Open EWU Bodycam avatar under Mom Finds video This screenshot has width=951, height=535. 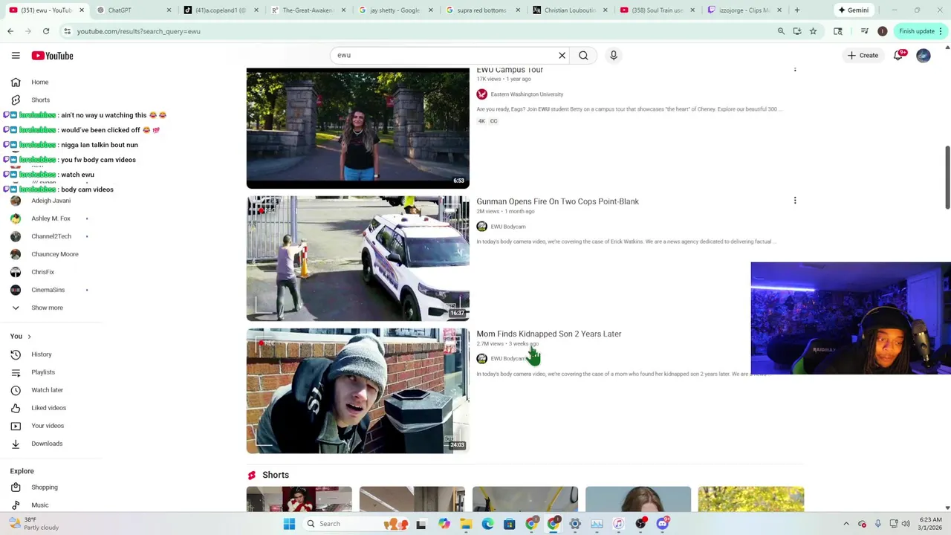[x=481, y=359]
